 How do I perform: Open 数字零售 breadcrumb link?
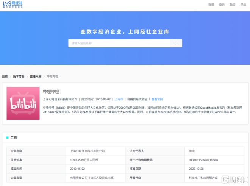(x=19, y=77)
